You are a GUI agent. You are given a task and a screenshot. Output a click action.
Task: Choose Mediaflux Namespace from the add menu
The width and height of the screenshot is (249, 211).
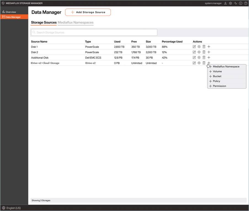pyautogui.click(x=226, y=66)
